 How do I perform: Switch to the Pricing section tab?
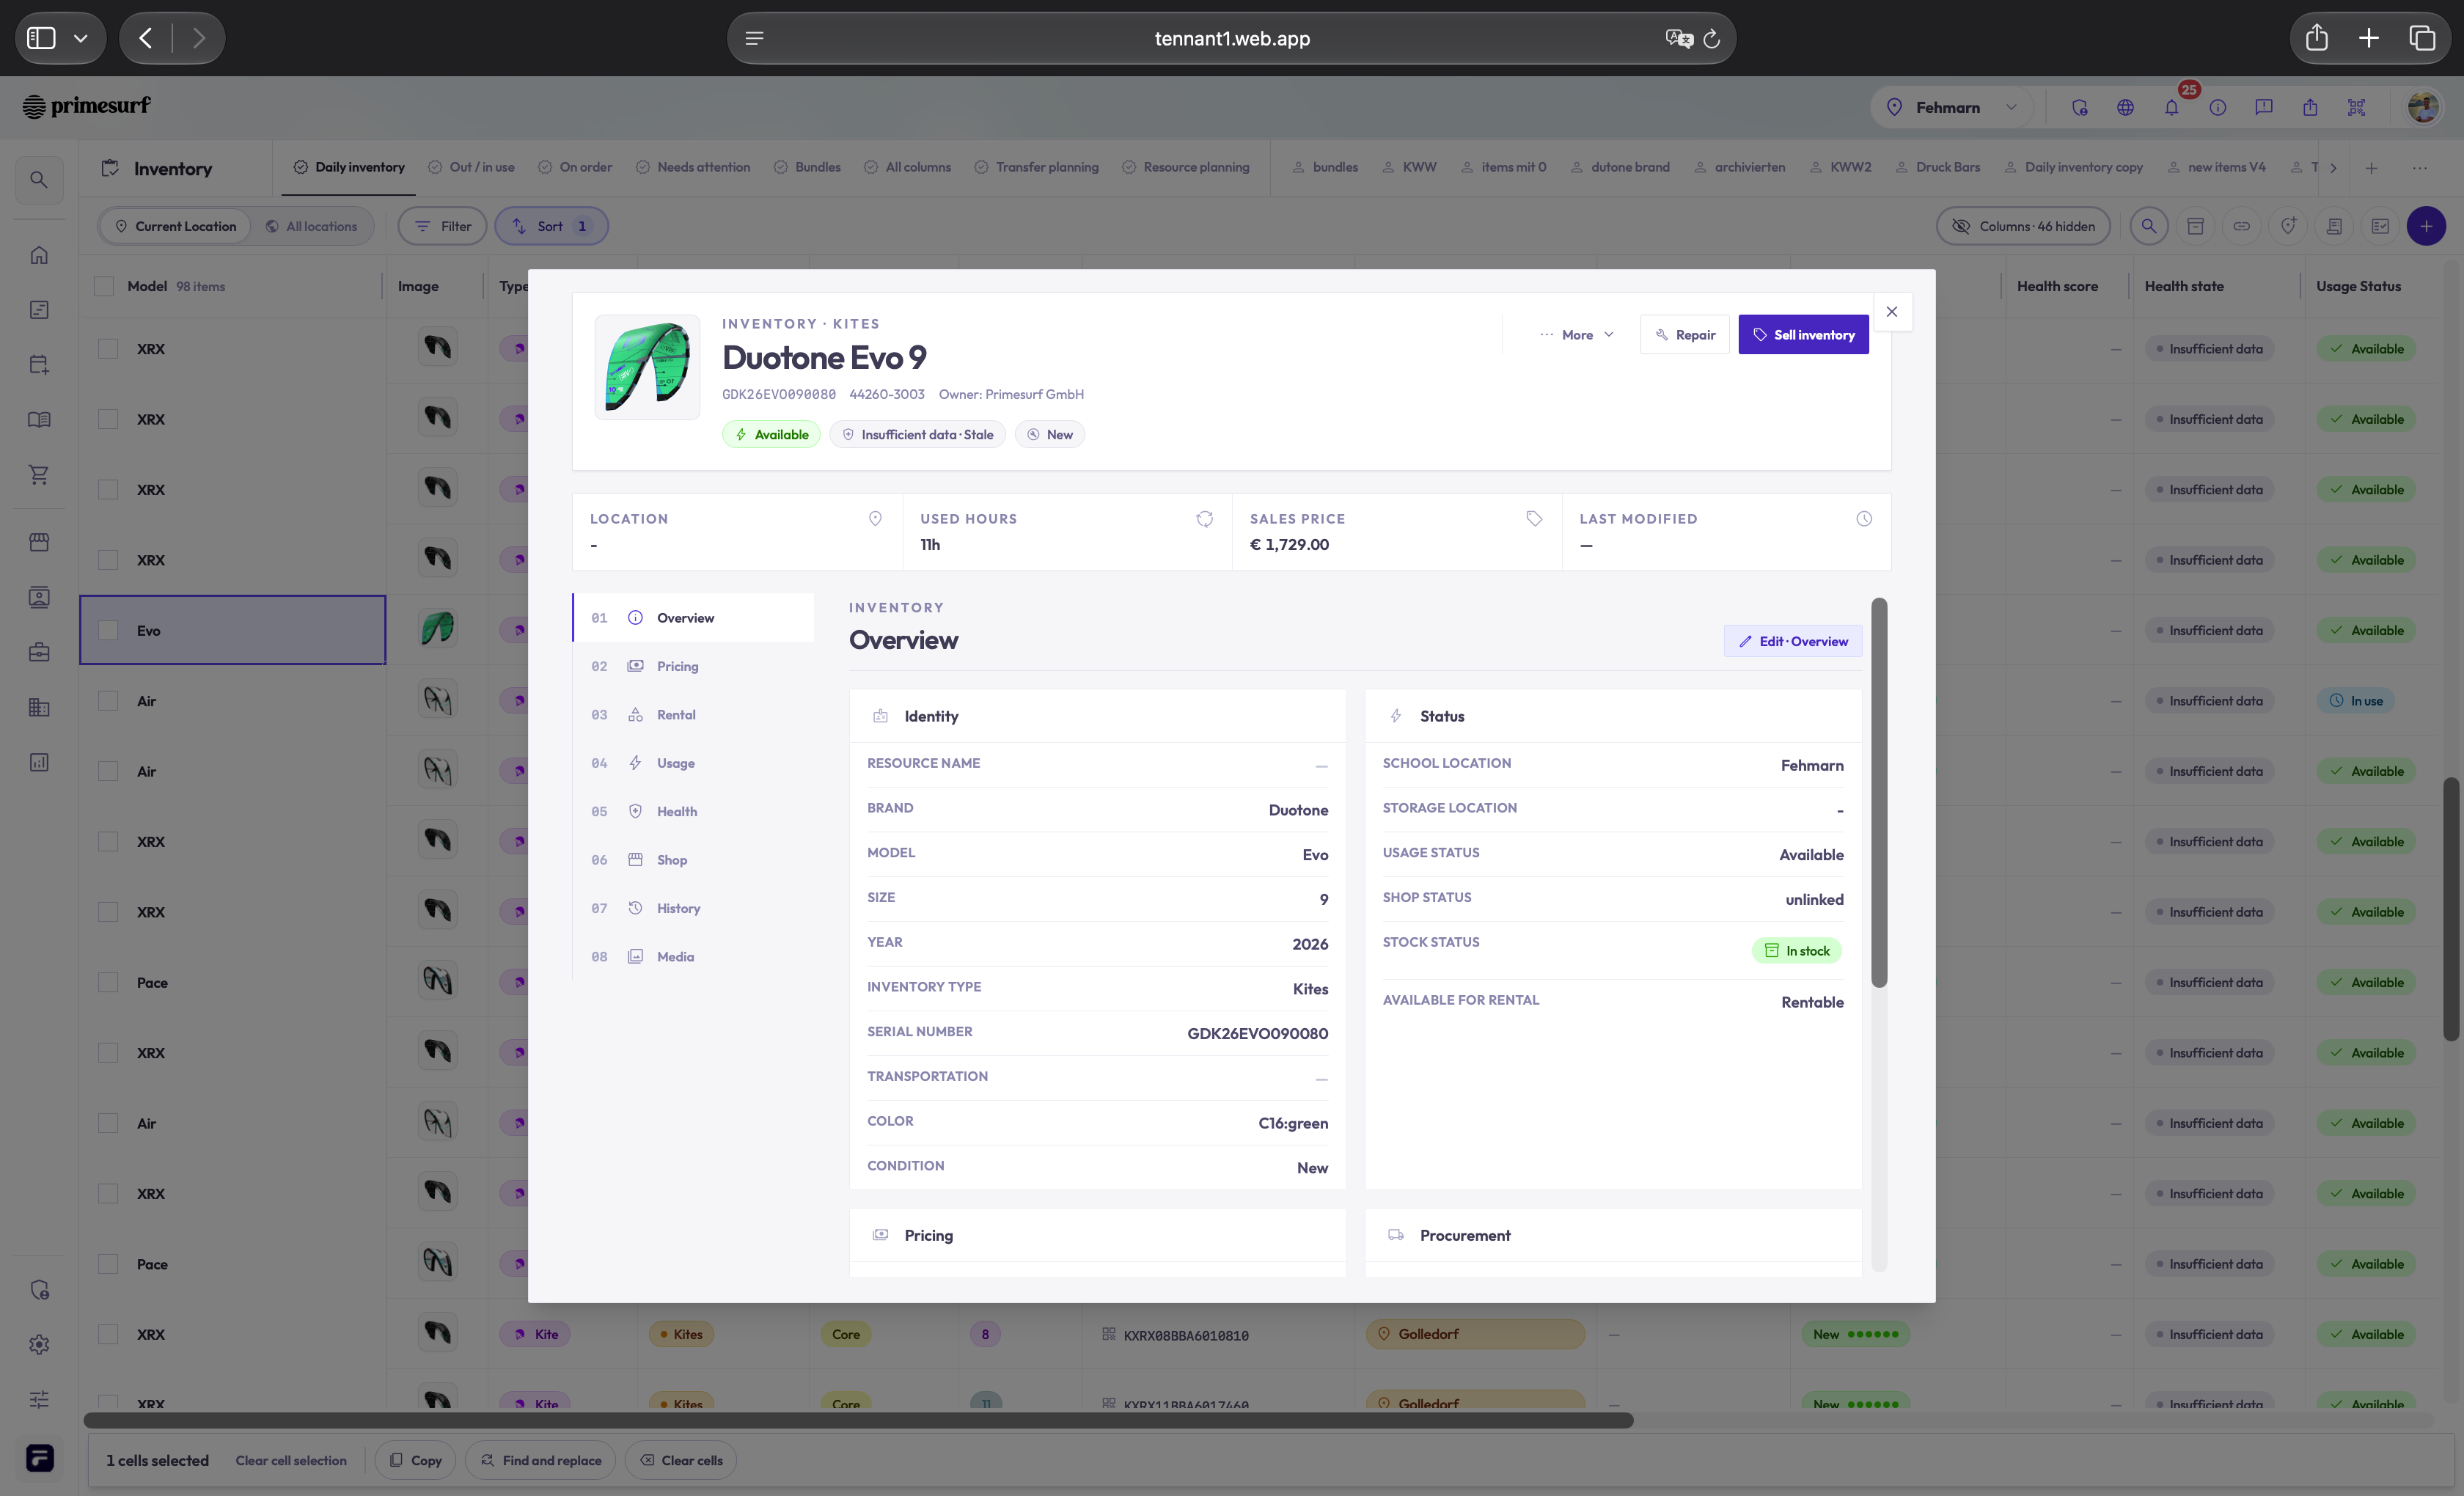click(677, 666)
